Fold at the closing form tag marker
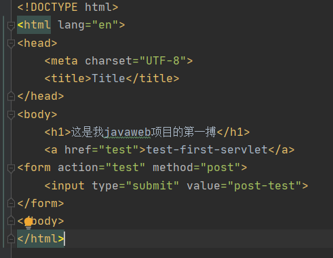 (11, 203)
